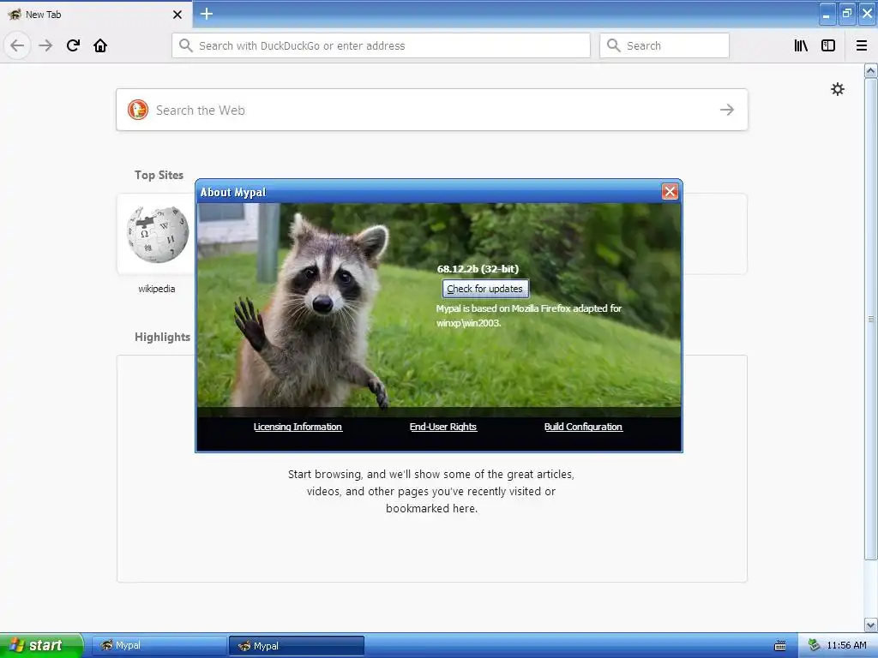This screenshot has width=878, height=658.
Task: Open Build Configuration link
Action: 583,427
